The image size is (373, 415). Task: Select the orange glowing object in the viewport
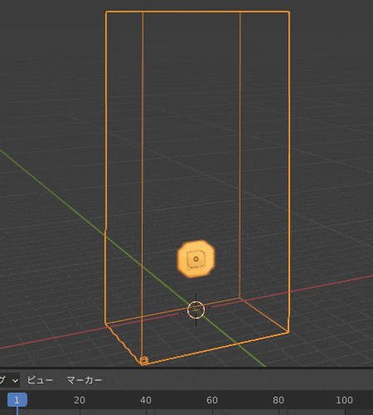coord(196,259)
